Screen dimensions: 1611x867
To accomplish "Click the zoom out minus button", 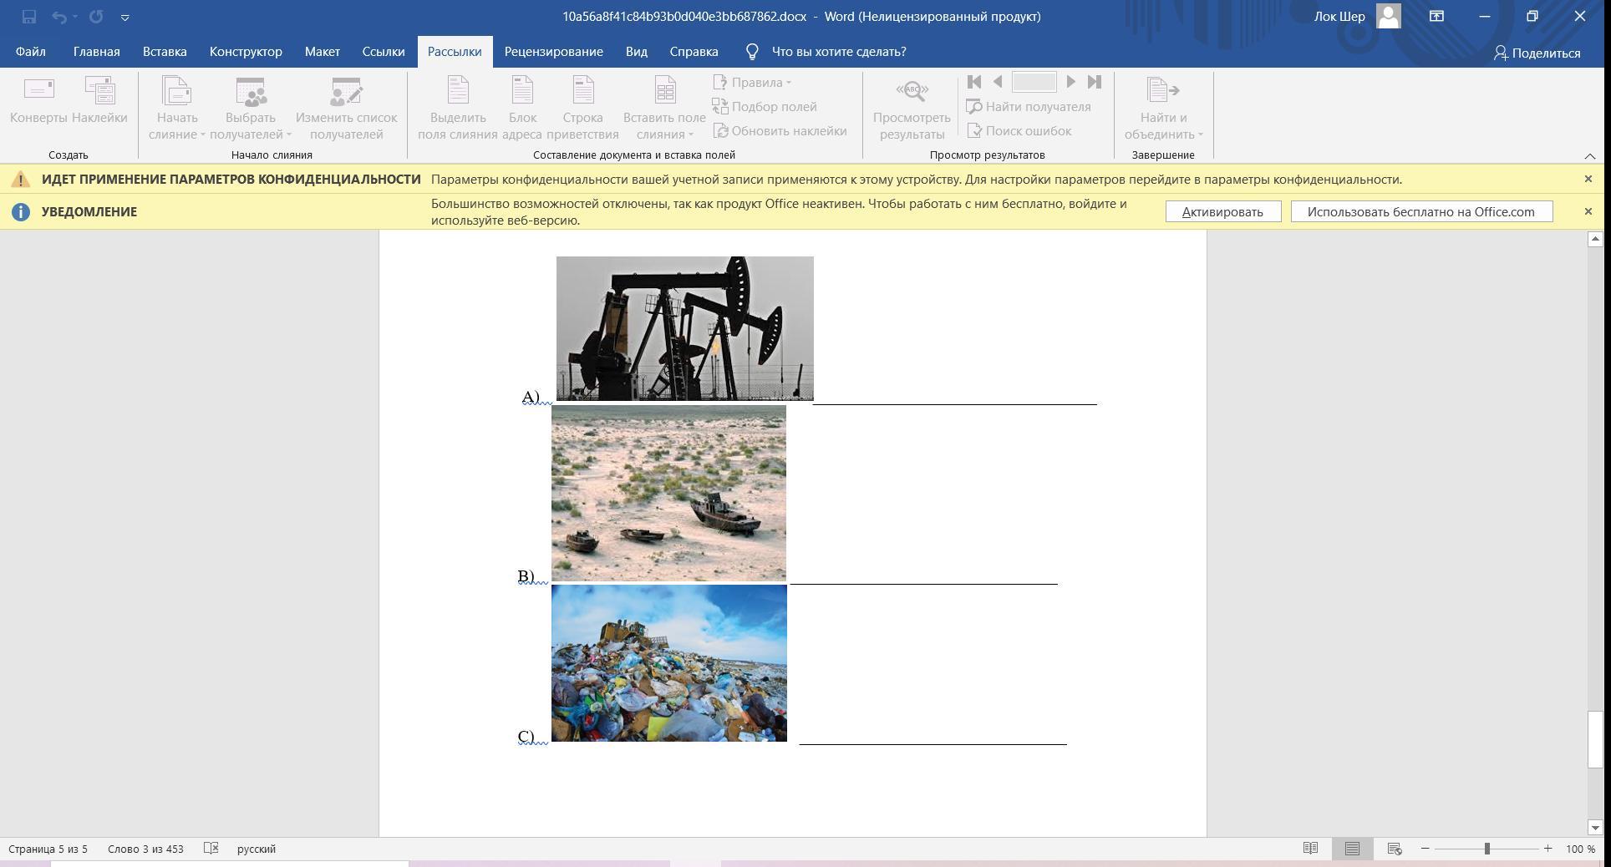I will [x=1426, y=849].
